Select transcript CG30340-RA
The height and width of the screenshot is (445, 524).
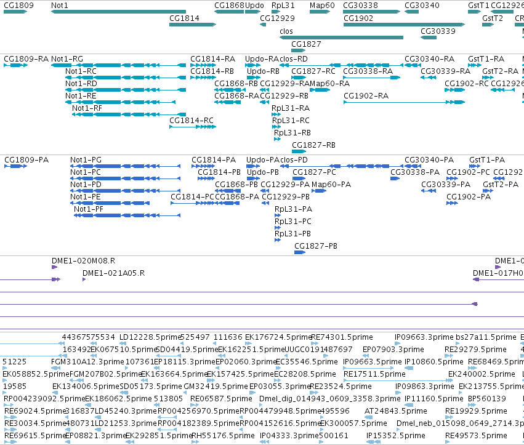tap(413, 65)
